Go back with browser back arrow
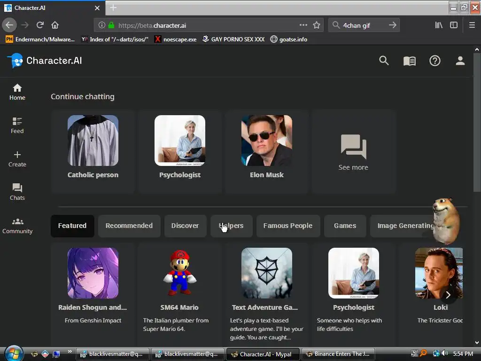 [9, 25]
